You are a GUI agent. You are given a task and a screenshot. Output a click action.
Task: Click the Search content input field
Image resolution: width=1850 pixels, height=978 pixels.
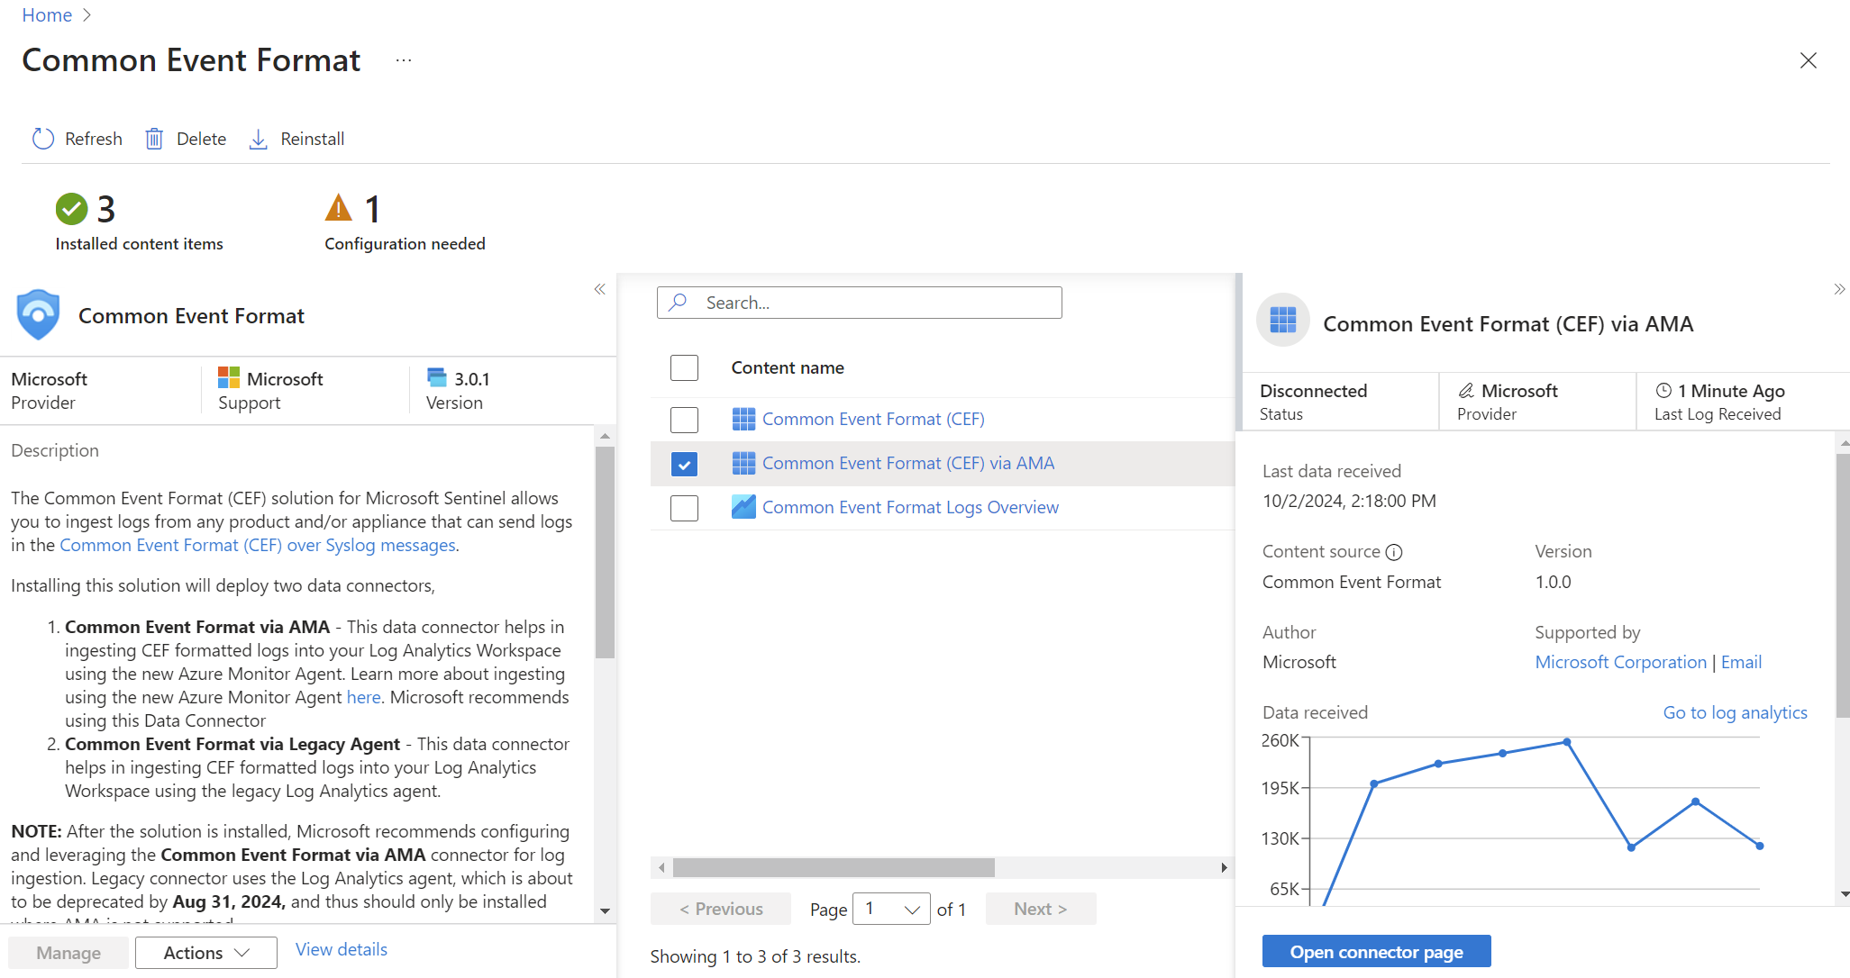tap(859, 303)
